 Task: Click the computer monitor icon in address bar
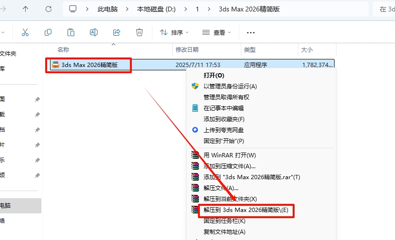(x=73, y=9)
